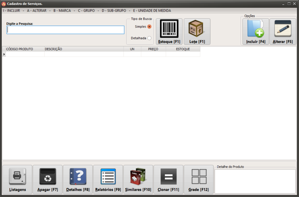Image resolution: width=299 pixels, height=197 pixels.
Task: Open the I - INCLUIR menu
Action: [x=12, y=11]
